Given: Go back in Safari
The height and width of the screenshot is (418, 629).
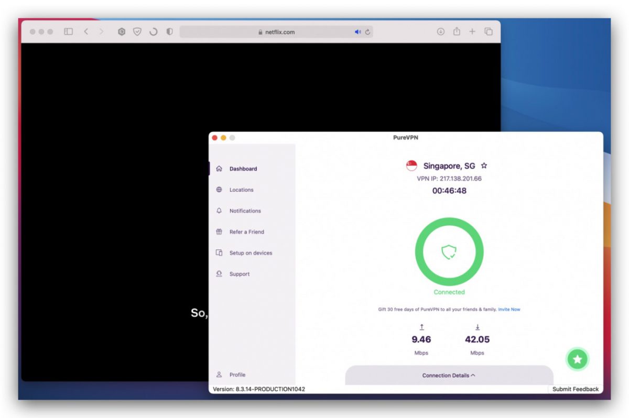Looking at the screenshot, I should coord(86,31).
